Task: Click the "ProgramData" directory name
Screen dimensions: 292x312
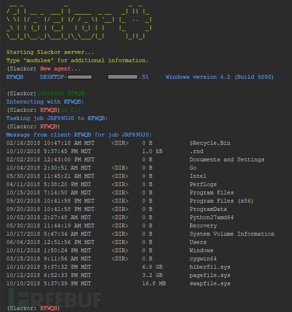Action: (x=208, y=209)
